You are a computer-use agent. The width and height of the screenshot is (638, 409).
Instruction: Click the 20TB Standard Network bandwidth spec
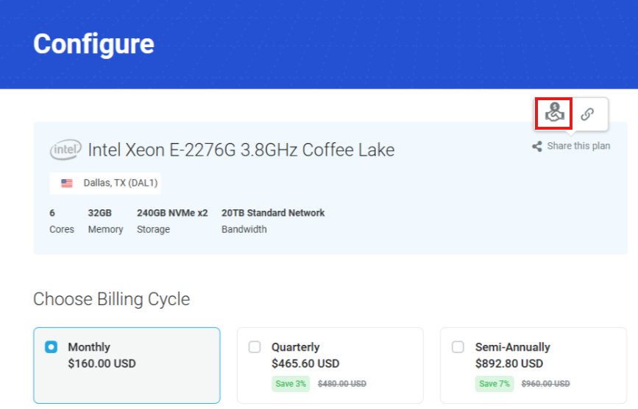click(273, 213)
